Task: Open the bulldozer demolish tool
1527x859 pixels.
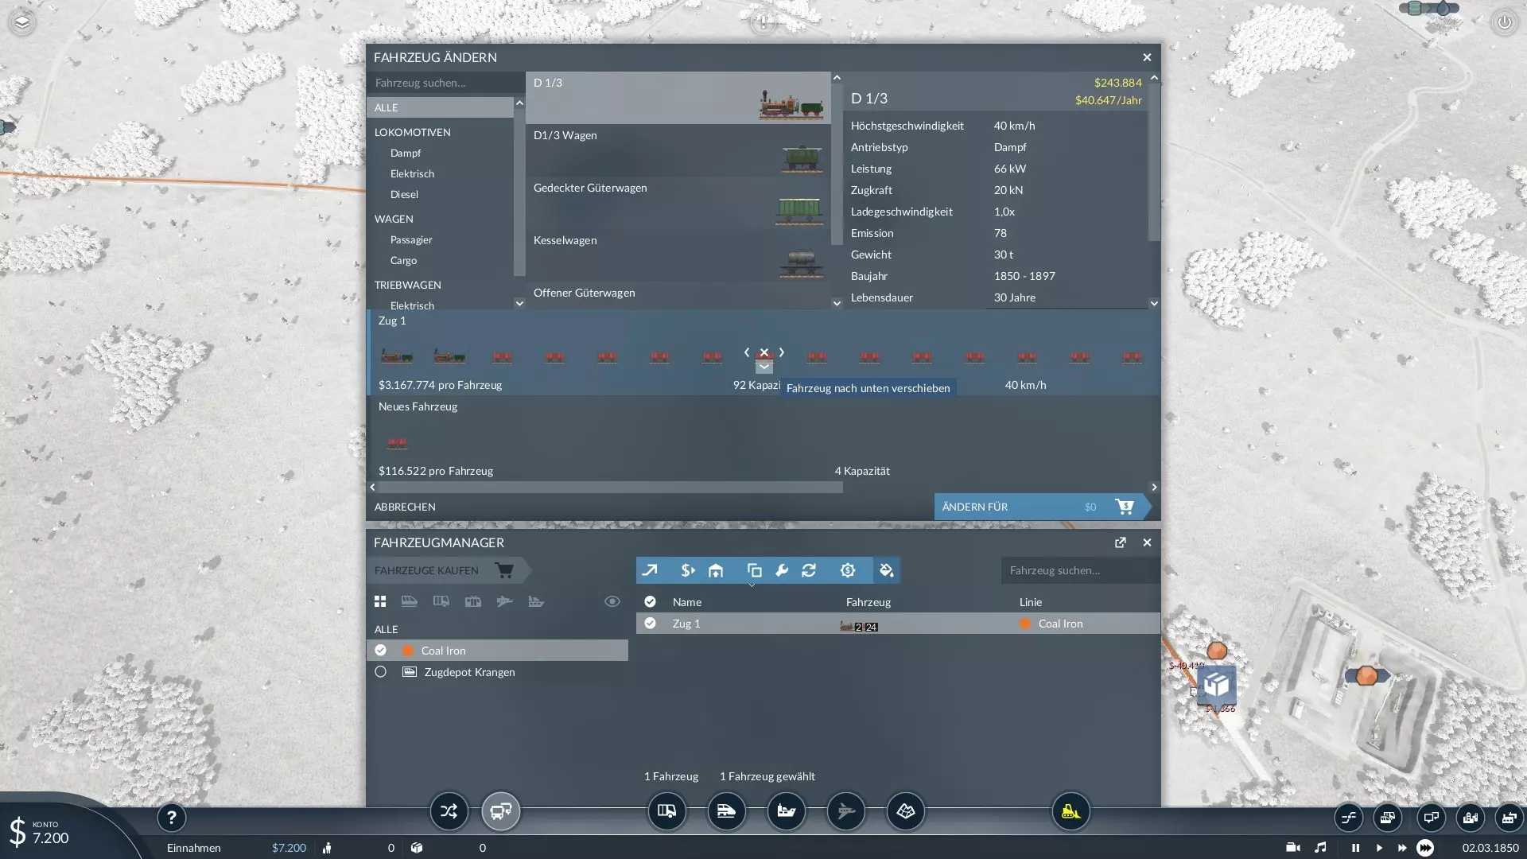Action: pyautogui.click(x=1070, y=811)
